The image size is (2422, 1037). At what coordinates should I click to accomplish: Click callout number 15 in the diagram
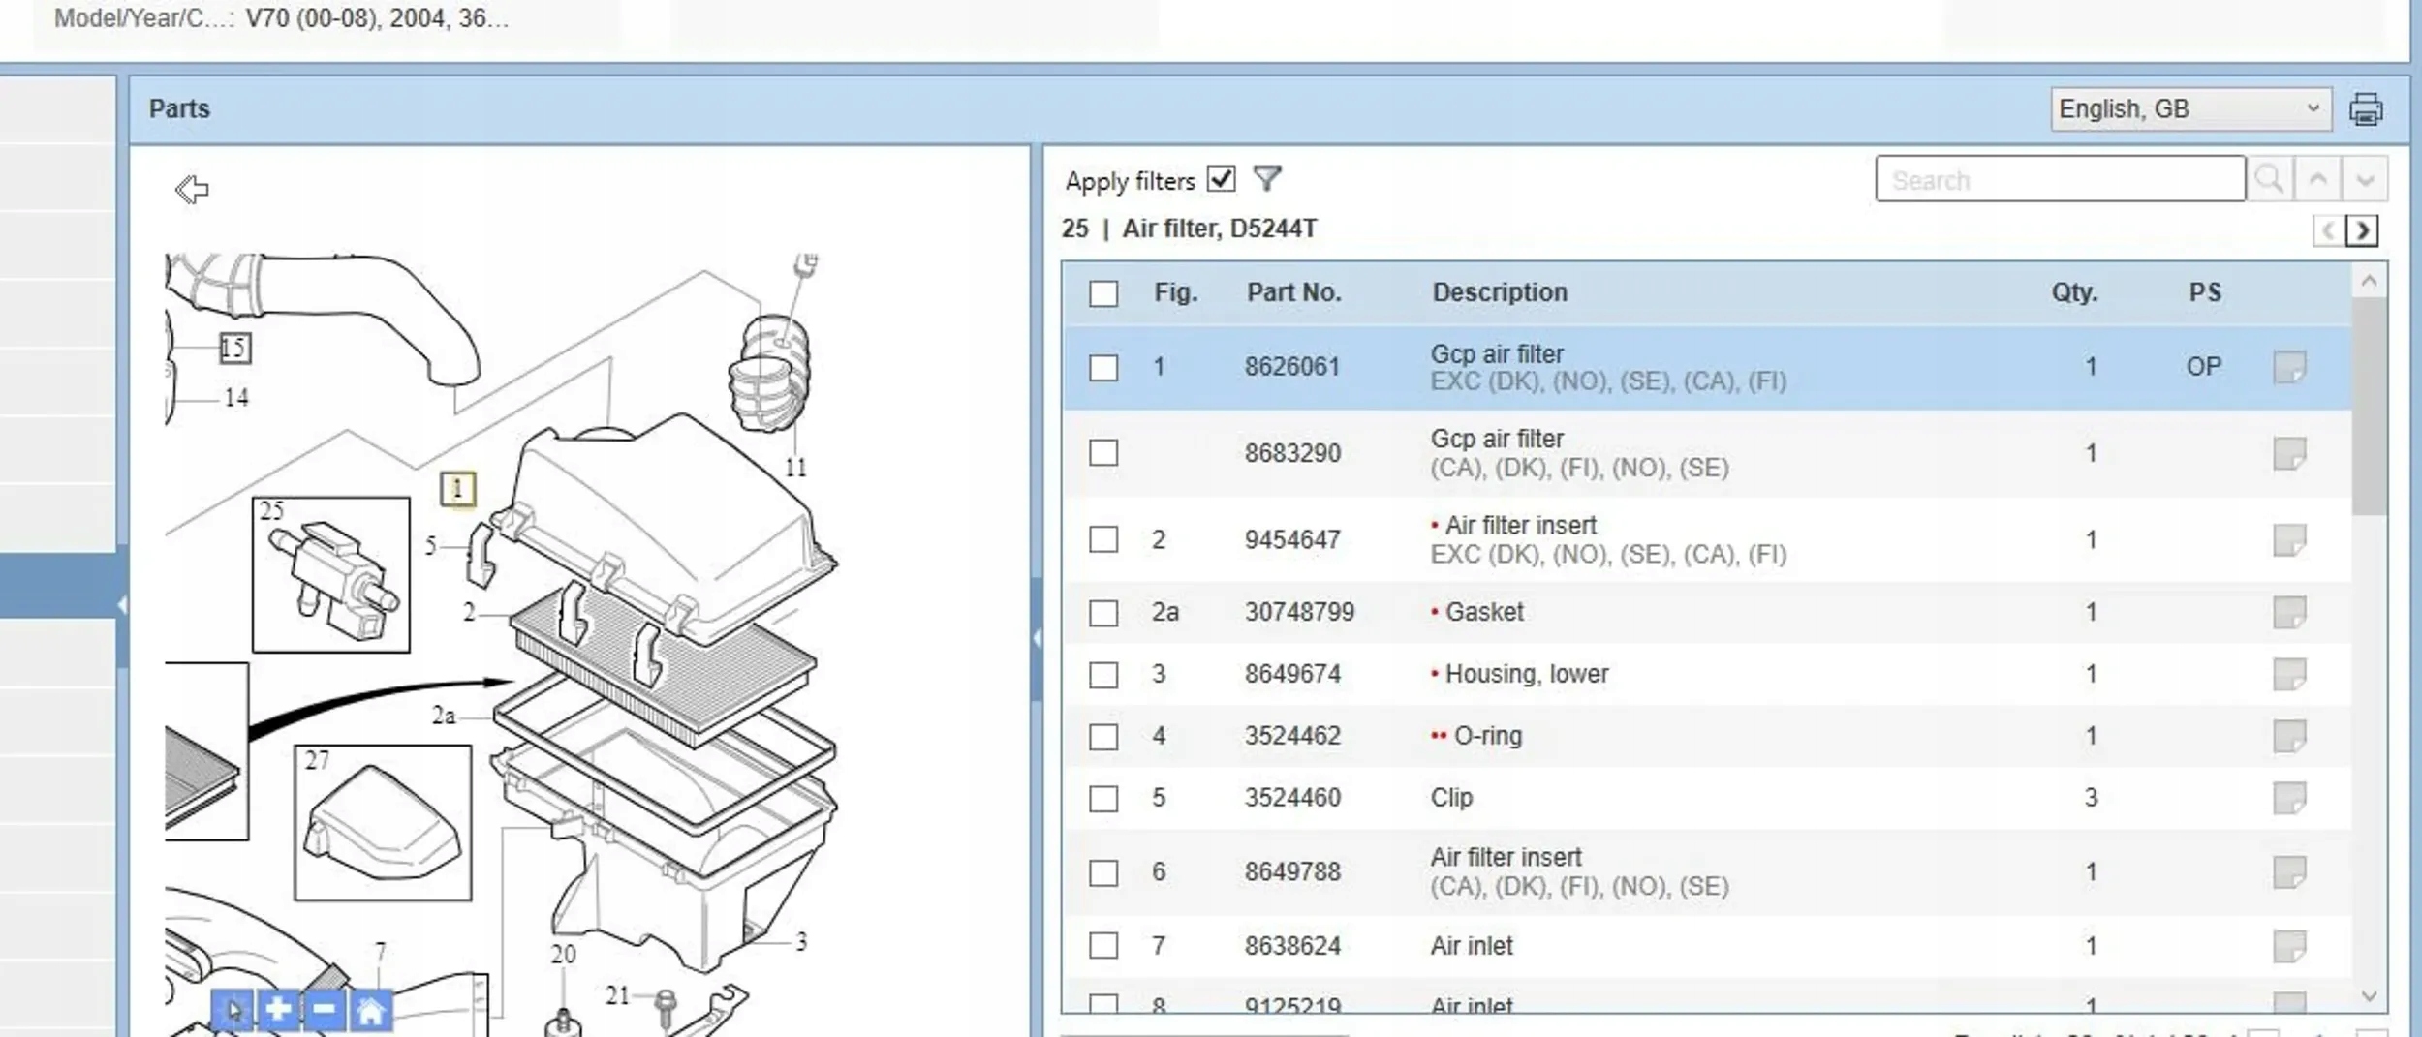233,348
